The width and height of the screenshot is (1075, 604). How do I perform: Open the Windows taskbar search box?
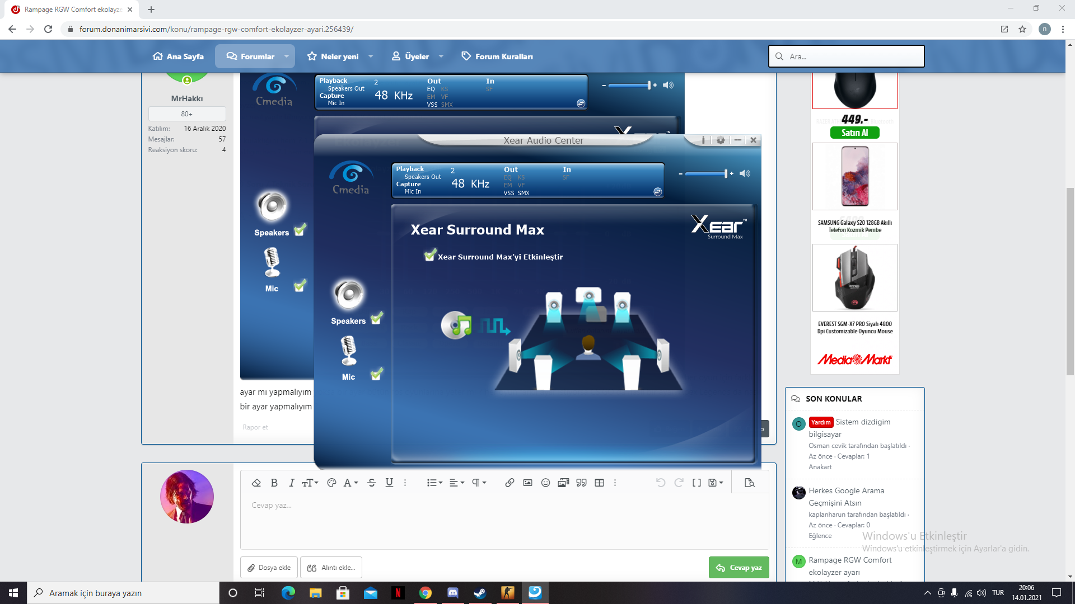pyautogui.click(x=123, y=593)
